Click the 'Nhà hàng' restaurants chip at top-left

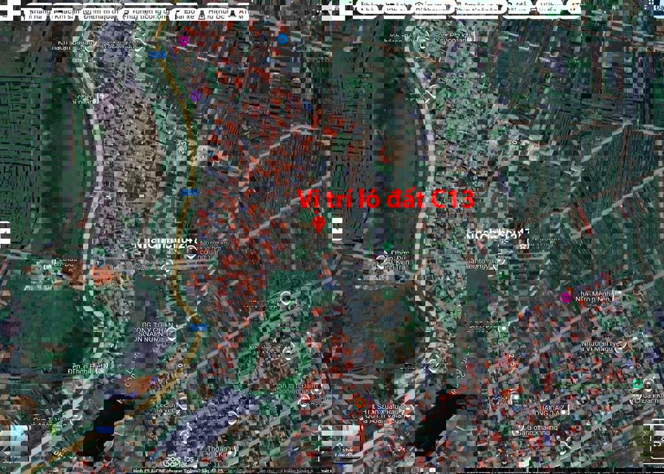tap(39, 11)
